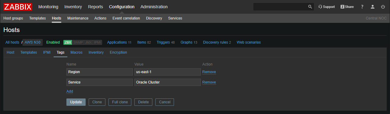This screenshot has width=390, height=114.
Task: Click the Full clone button
Action: pyautogui.click(x=120, y=102)
